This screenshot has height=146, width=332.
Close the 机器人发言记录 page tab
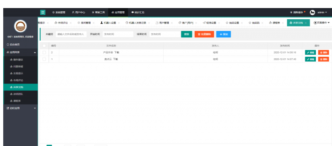[149, 23]
